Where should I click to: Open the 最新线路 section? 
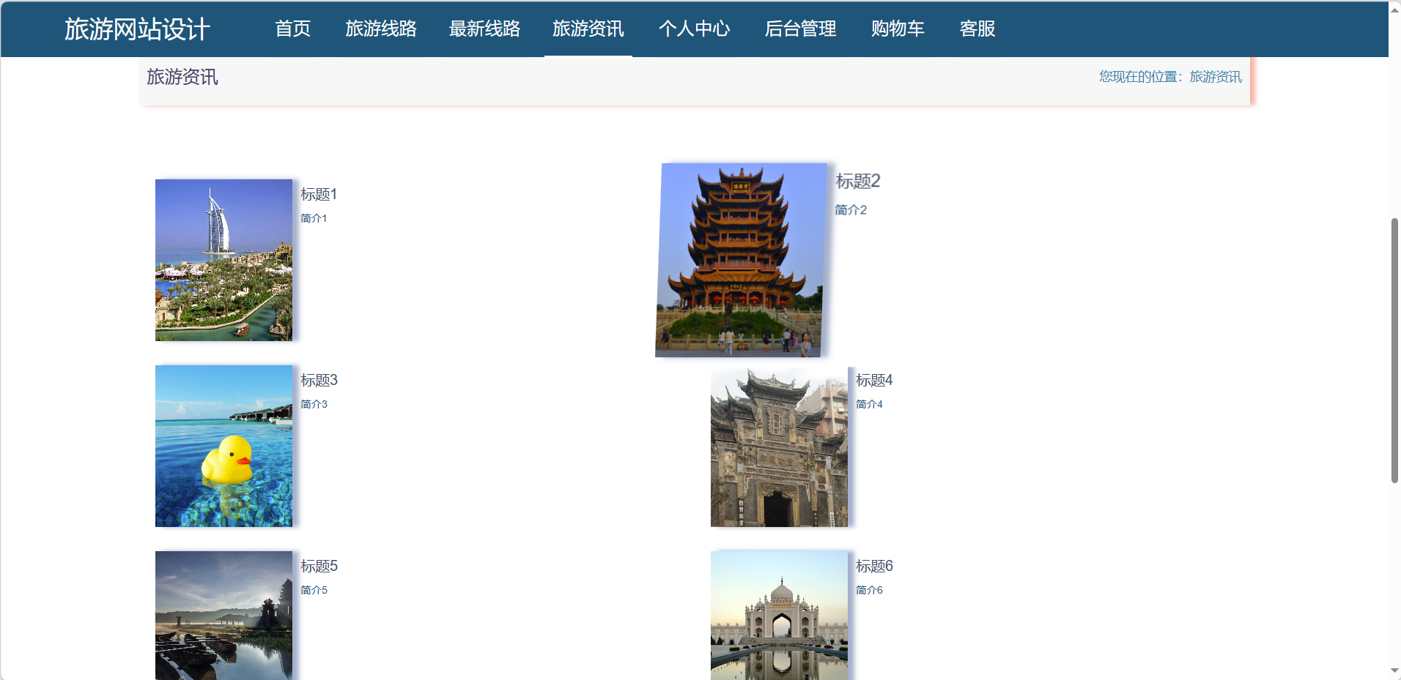484,29
